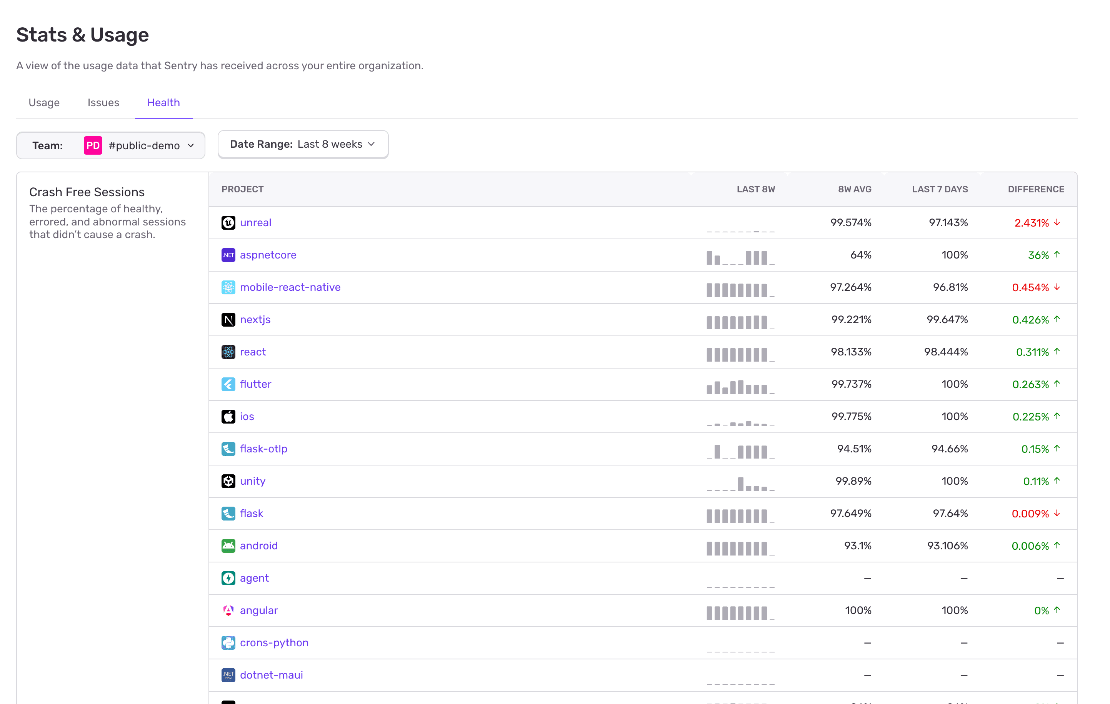Open the flask-otlp project link
Image resolution: width=1110 pixels, height=704 pixels.
tap(264, 448)
